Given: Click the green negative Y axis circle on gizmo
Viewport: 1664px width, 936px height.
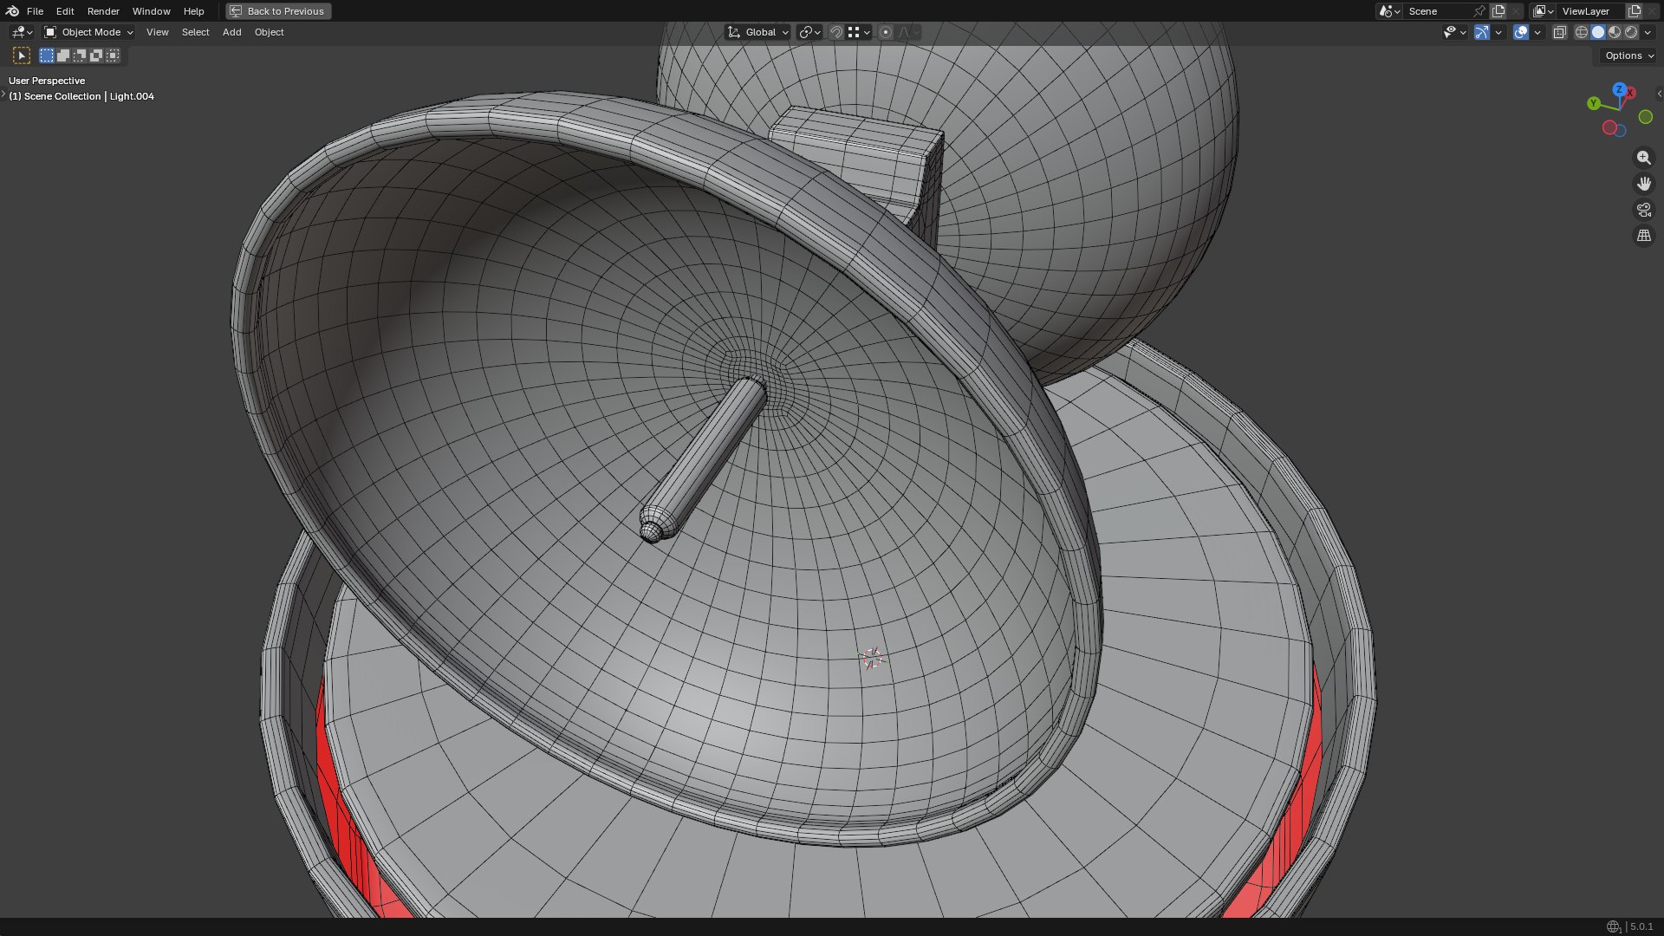Looking at the screenshot, I should pyautogui.click(x=1646, y=117).
